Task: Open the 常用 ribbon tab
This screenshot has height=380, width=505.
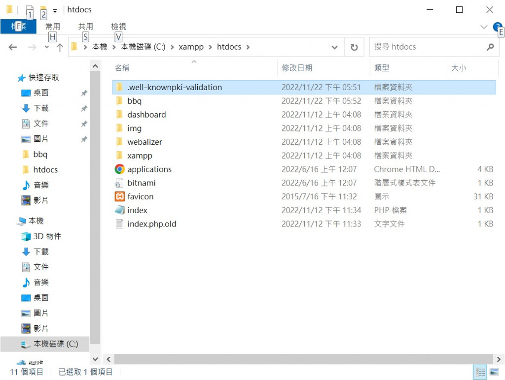Action: (x=53, y=27)
